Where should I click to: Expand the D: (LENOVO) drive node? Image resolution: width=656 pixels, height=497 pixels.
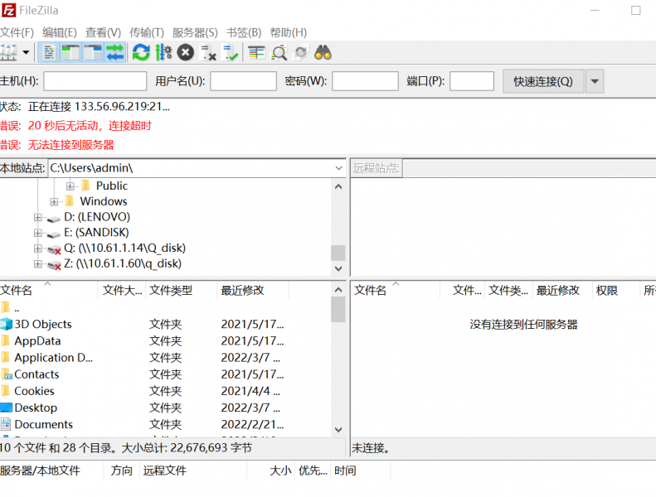point(38,217)
